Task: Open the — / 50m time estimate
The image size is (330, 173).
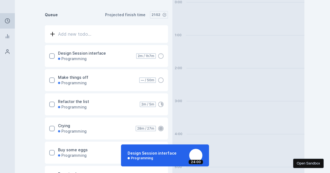Action: 147,80
